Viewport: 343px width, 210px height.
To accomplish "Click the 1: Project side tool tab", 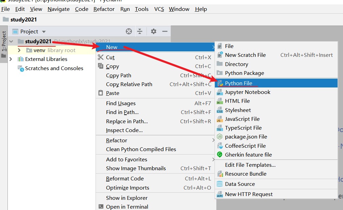I will (x=4, y=44).
